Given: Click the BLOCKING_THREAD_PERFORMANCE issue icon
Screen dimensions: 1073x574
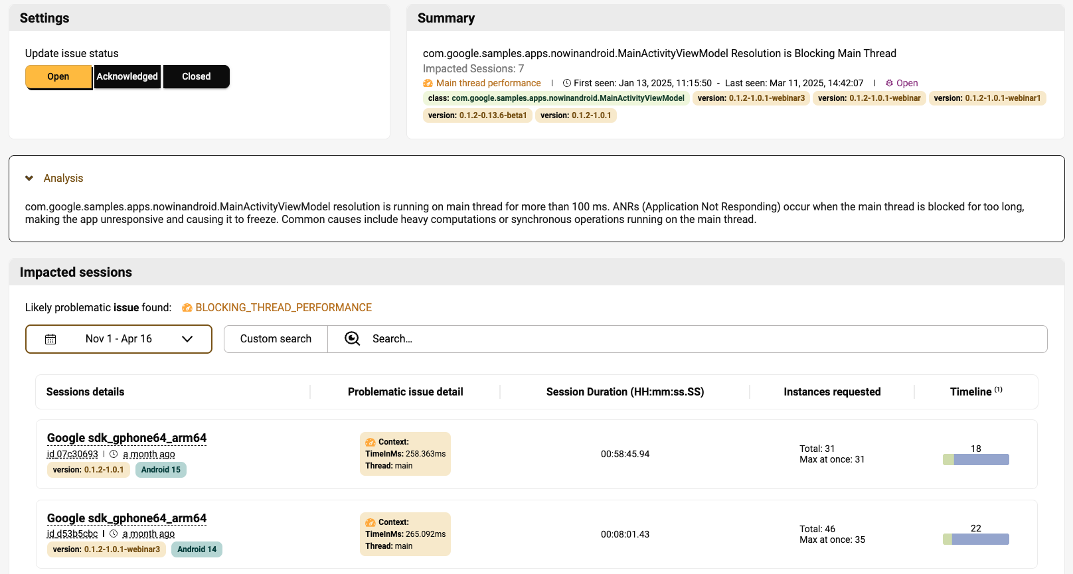Looking at the screenshot, I should click(x=187, y=308).
